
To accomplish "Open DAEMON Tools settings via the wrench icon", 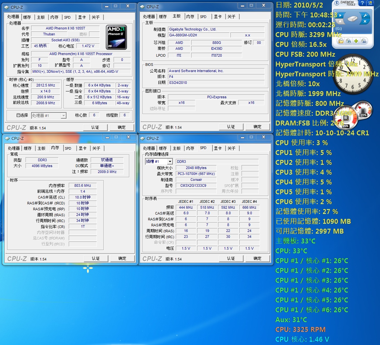I will click(365, 15).
